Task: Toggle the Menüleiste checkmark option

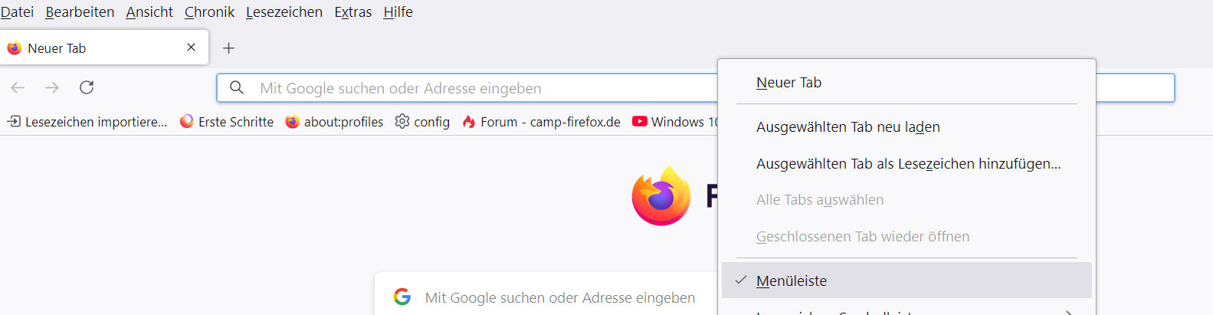Action: 791,281
